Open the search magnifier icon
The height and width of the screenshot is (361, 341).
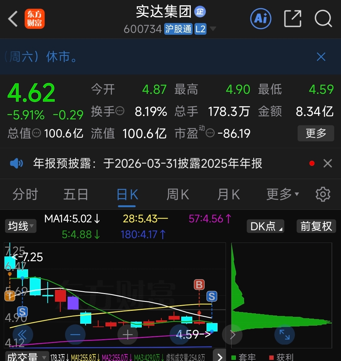tap(323, 19)
